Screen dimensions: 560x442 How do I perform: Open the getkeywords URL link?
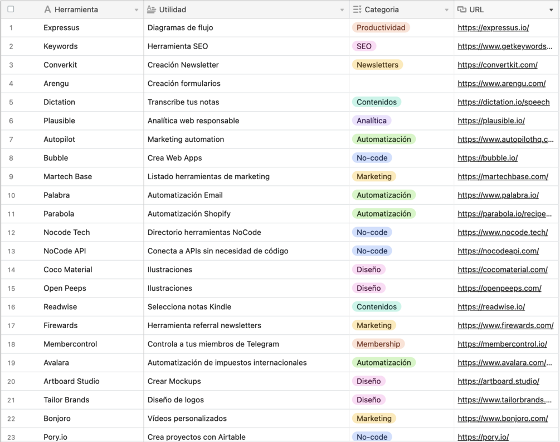coord(505,46)
